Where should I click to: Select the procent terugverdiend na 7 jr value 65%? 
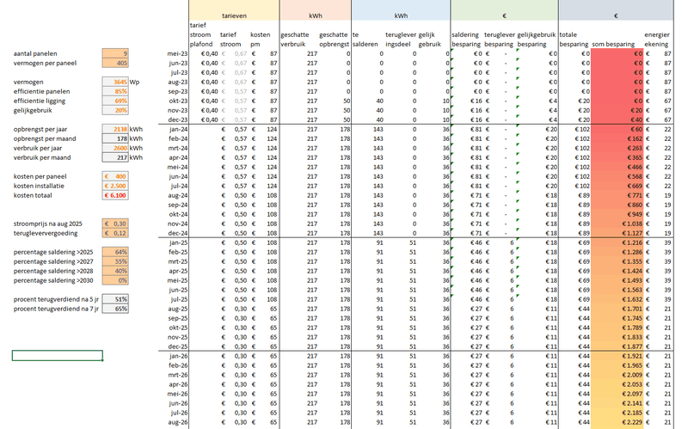tap(115, 309)
